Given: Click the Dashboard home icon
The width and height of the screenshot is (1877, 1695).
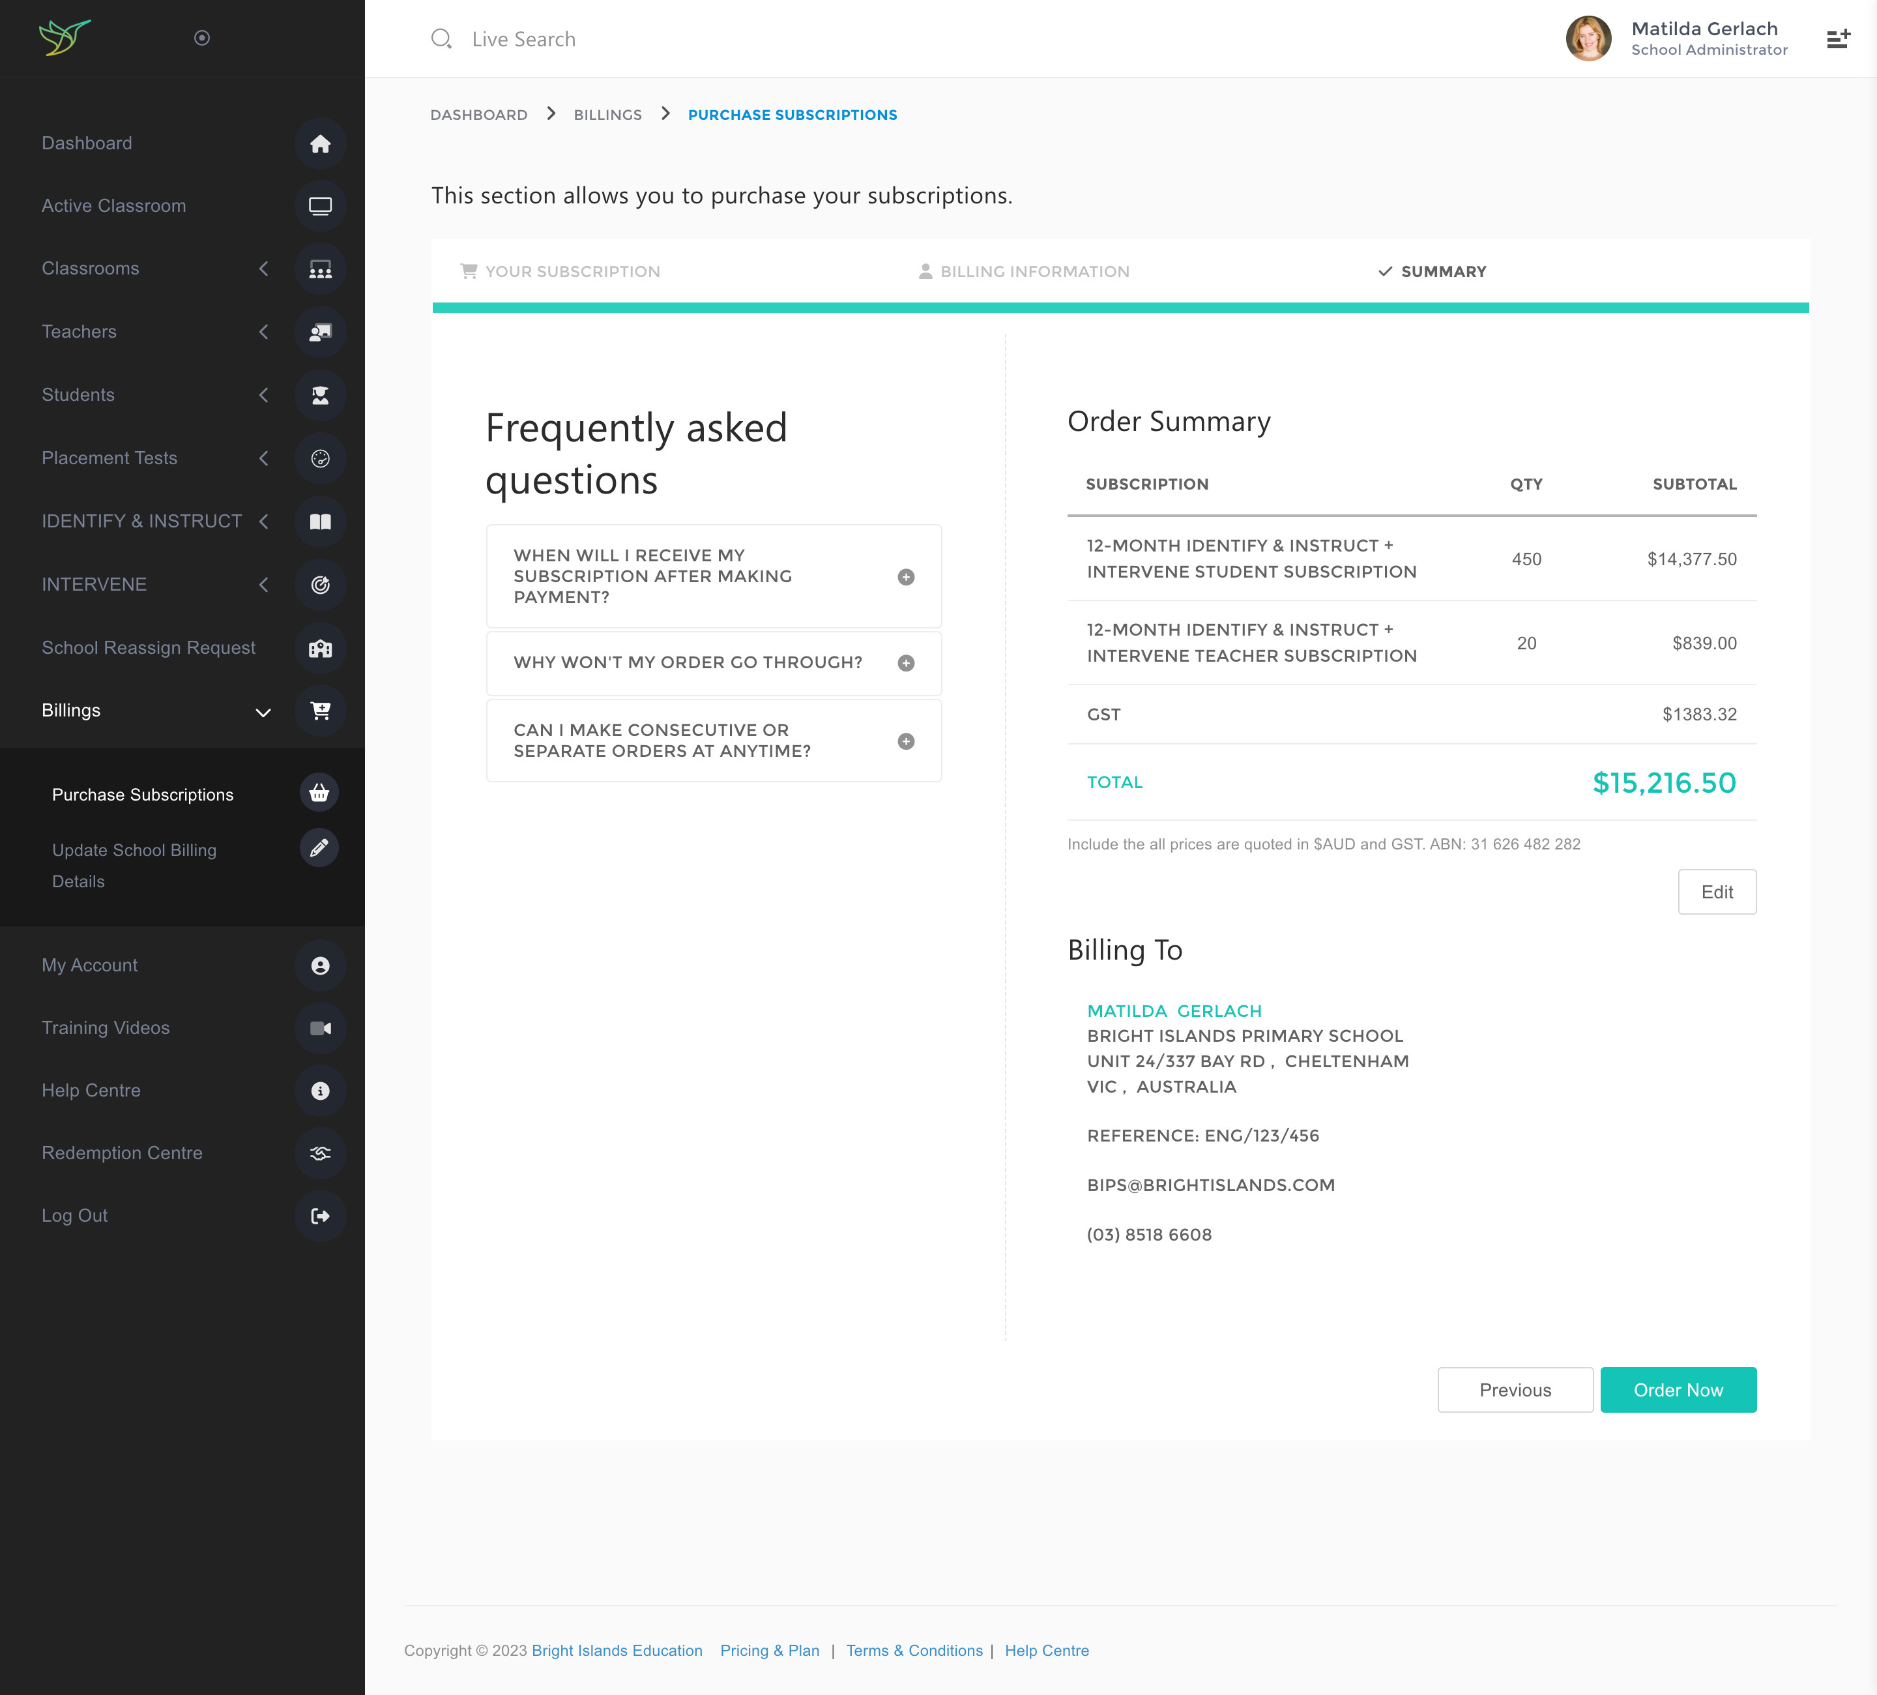Looking at the screenshot, I should point(319,143).
